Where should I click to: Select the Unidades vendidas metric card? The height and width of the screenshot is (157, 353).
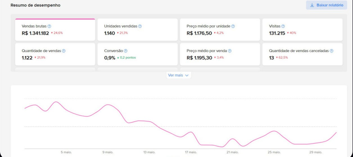coord(137,30)
